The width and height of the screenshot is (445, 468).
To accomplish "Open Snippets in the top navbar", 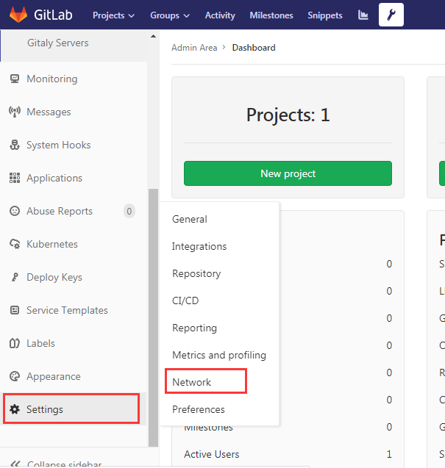I will click(325, 15).
